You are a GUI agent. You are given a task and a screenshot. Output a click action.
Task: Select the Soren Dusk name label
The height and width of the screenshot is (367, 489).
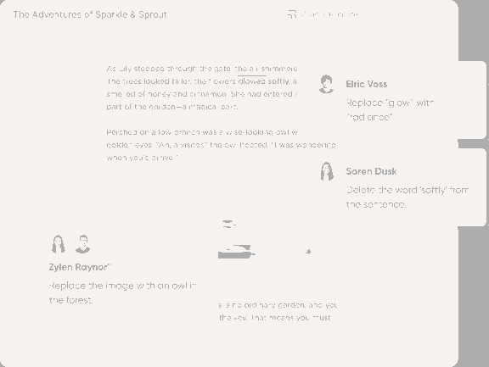pyautogui.click(x=371, y=171)
